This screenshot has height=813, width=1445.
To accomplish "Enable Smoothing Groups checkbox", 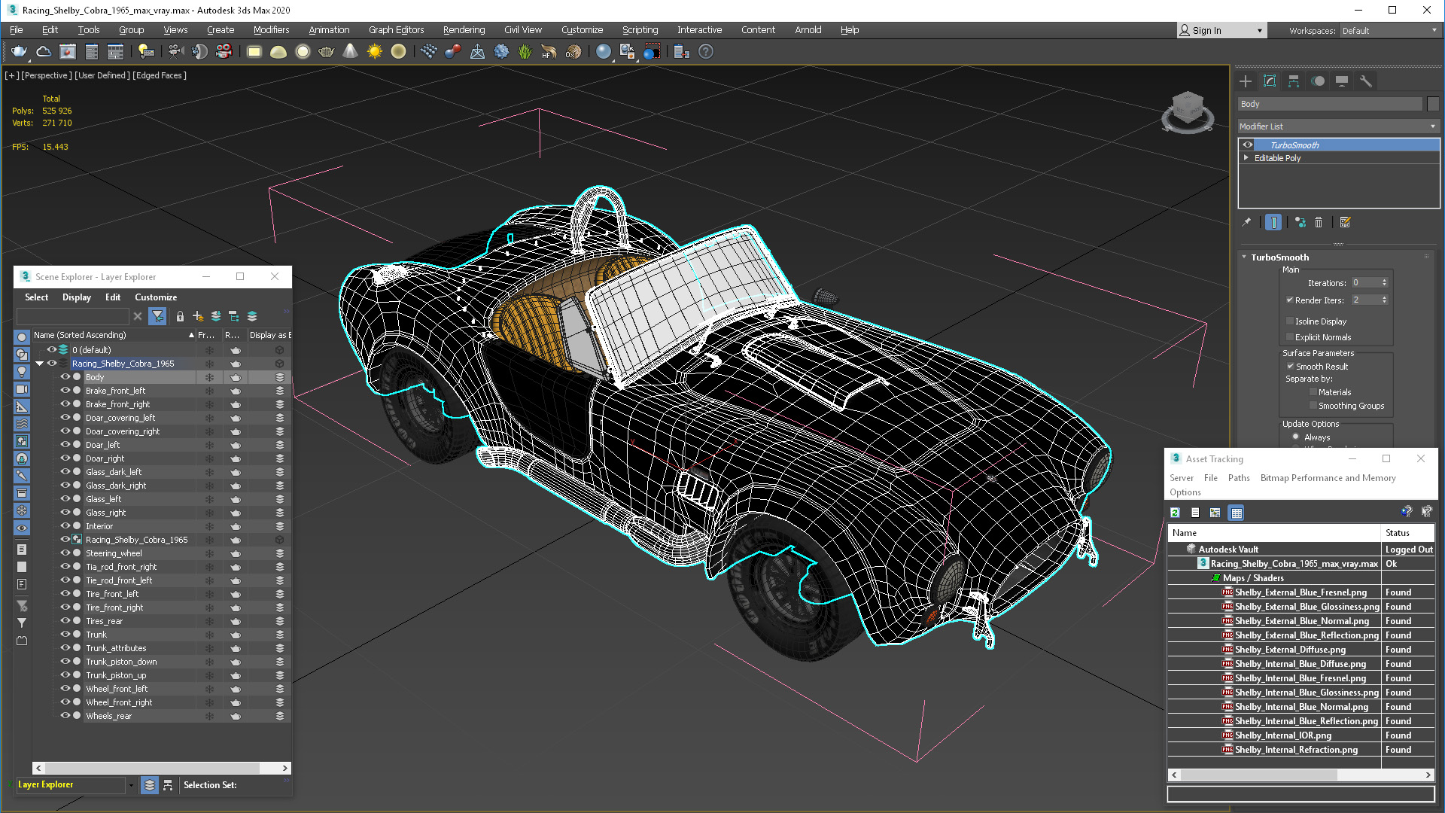I will [1313, 406].
